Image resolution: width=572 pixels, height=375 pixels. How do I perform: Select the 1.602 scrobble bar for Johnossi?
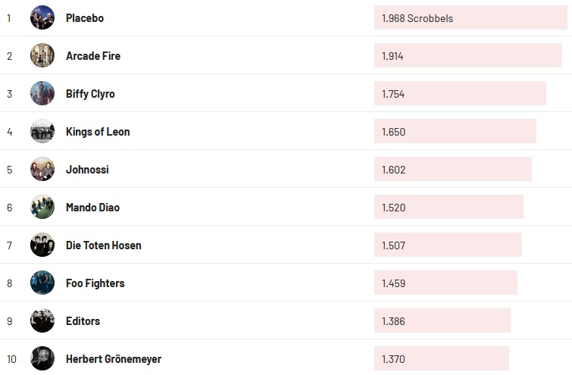[452, 169]
